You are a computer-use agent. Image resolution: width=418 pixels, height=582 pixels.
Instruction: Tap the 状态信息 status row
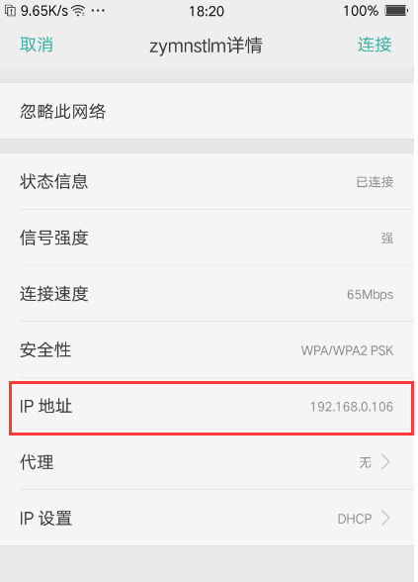point(207,181)
